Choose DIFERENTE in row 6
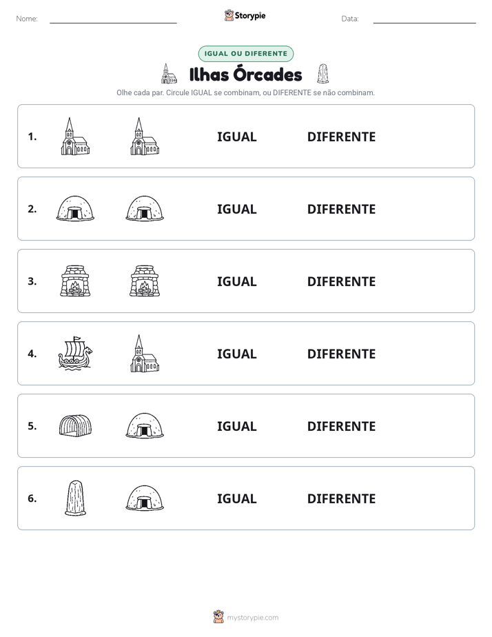The height and width of the screenshot is (637, 492). (x=341, y=498)
